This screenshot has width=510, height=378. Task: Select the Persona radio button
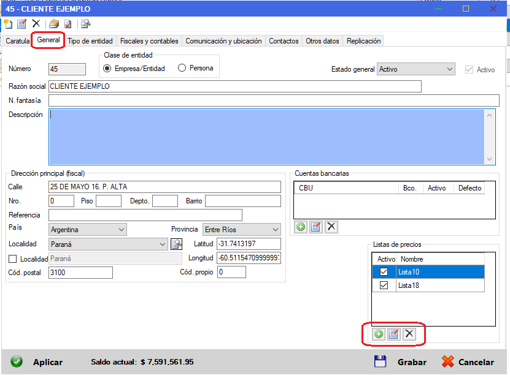182,69
